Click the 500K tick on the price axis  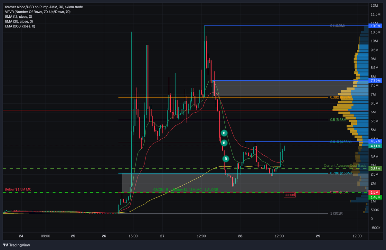tap(375, 210)
